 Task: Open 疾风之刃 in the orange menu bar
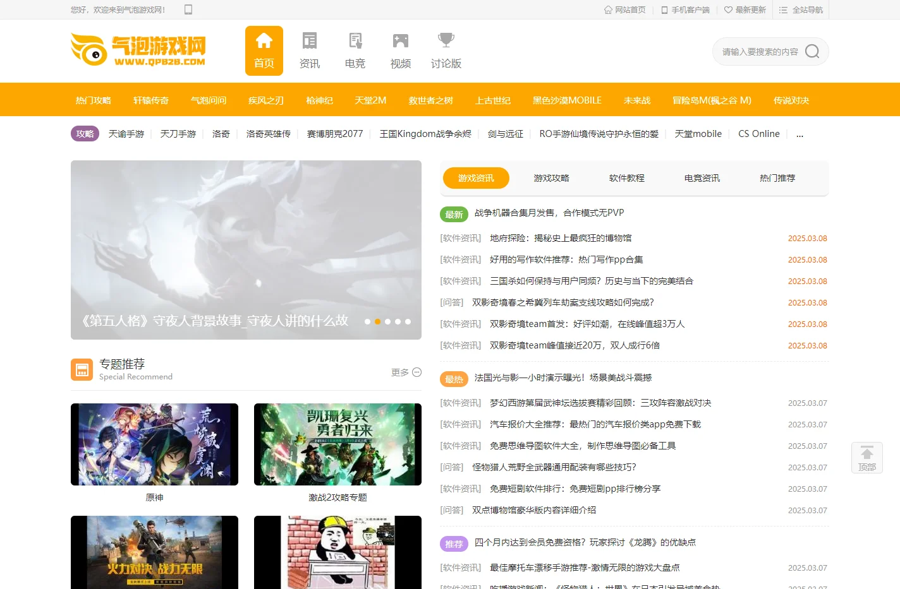[x=266, y=100]
